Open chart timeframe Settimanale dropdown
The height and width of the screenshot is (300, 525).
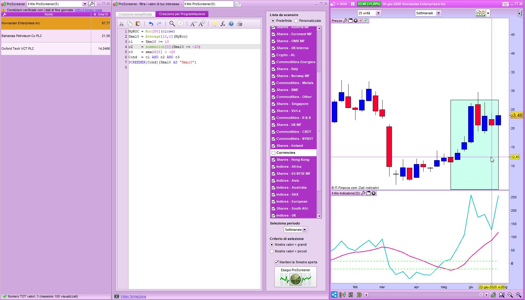pos(438,13)
